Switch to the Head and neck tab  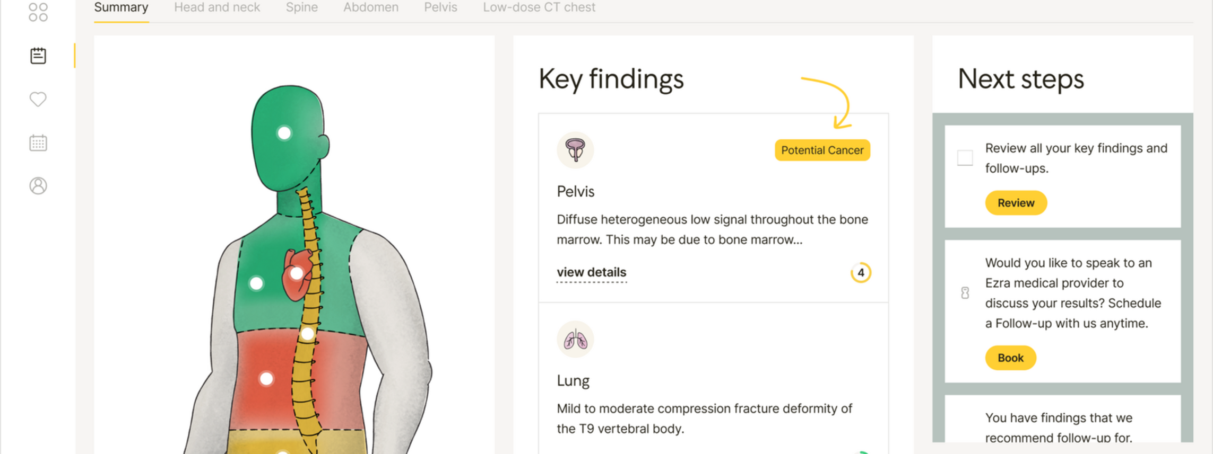point(217,7)
